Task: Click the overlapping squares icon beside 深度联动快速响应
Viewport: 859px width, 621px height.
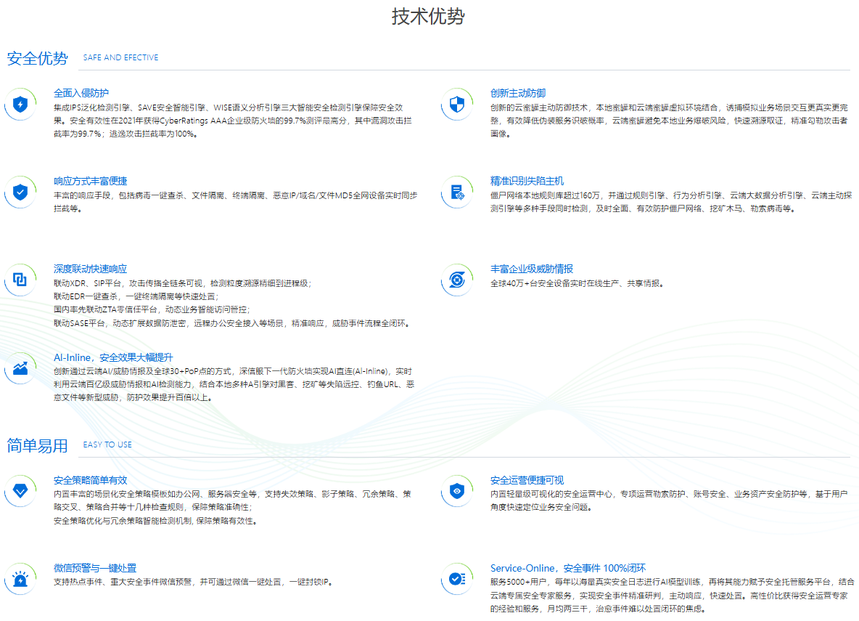Action: click(x=20, y=280)
